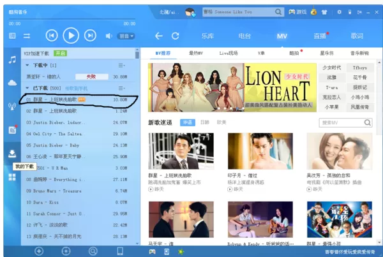Image resolution: width=383 pixels, height=257 pixels.
Task: Click the playback progress bar
Action: (71, 18)
